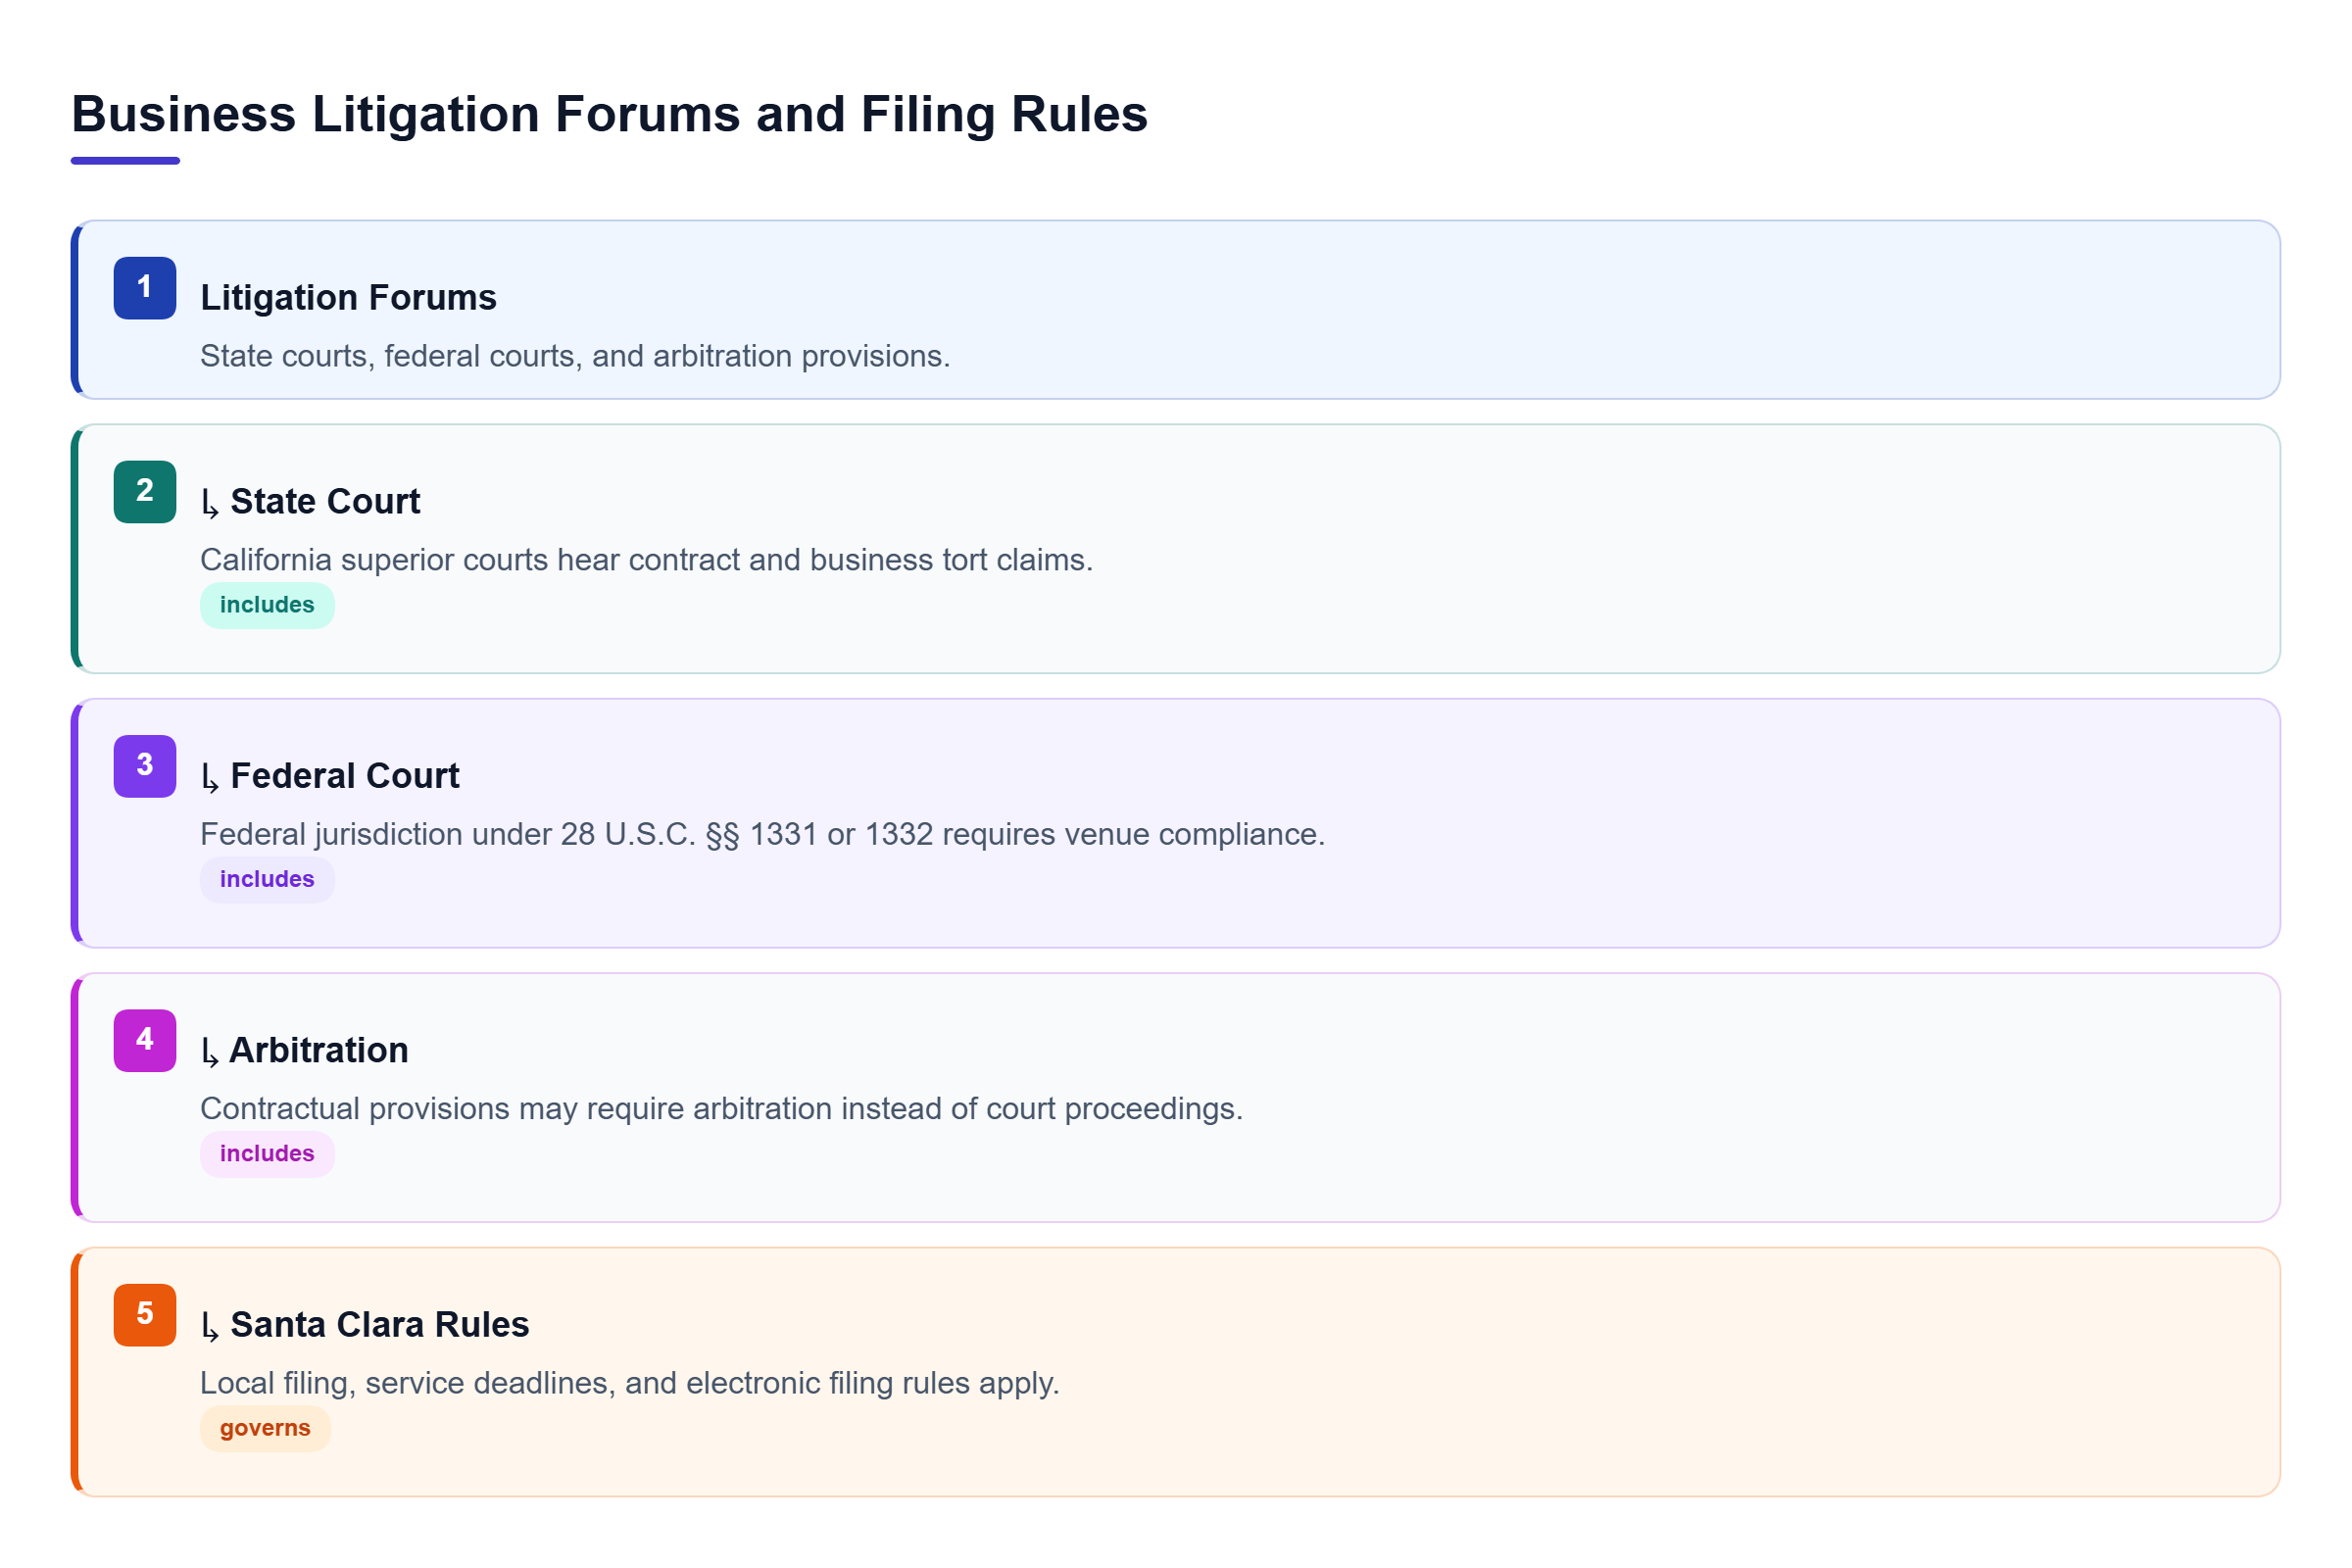The width and height of the screenshot is (2352, 1568).
Task: Click the sub-item arrow before Federal Court
Action: click(210, 778)
